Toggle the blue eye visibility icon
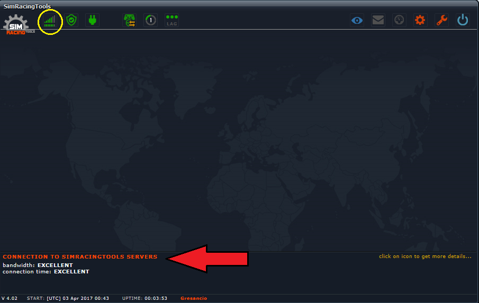479x303 pixels. (357, 21)
